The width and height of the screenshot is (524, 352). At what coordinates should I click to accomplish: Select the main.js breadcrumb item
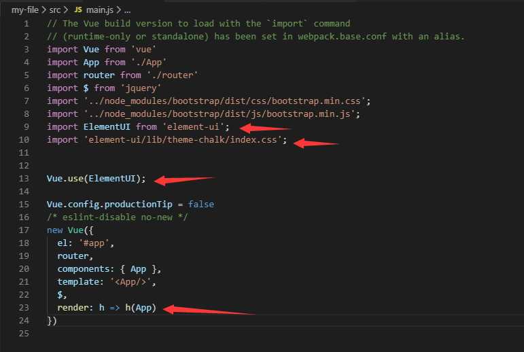(x=100, y=10)
